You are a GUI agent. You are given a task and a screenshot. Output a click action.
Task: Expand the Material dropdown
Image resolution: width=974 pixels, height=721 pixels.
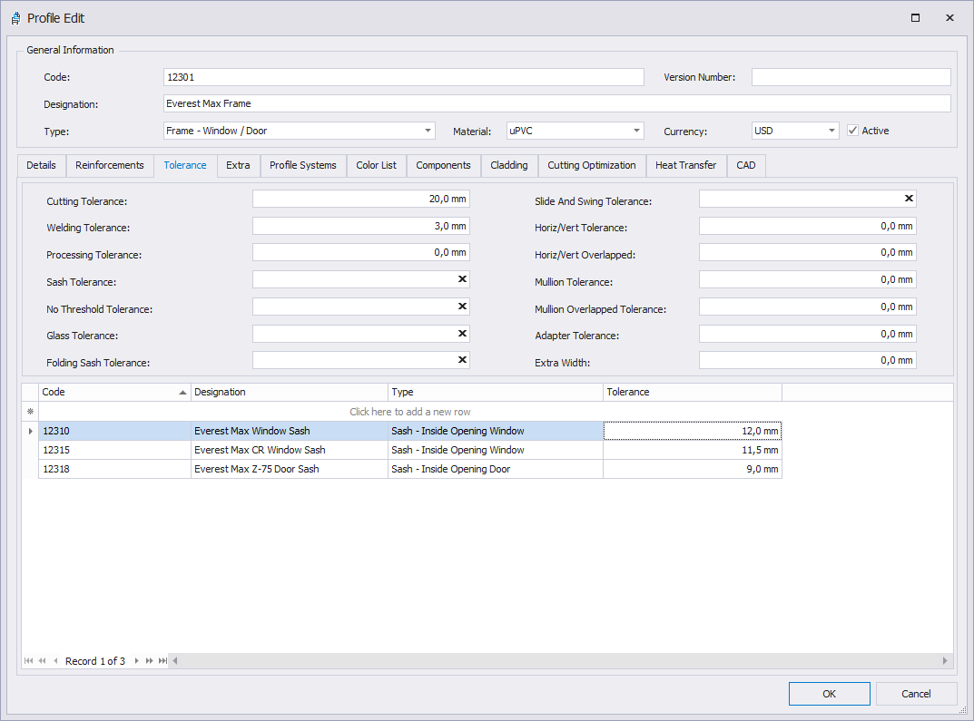[x=636, y=131]
